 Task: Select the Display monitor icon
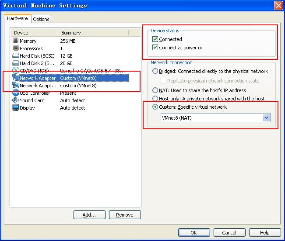16,108
